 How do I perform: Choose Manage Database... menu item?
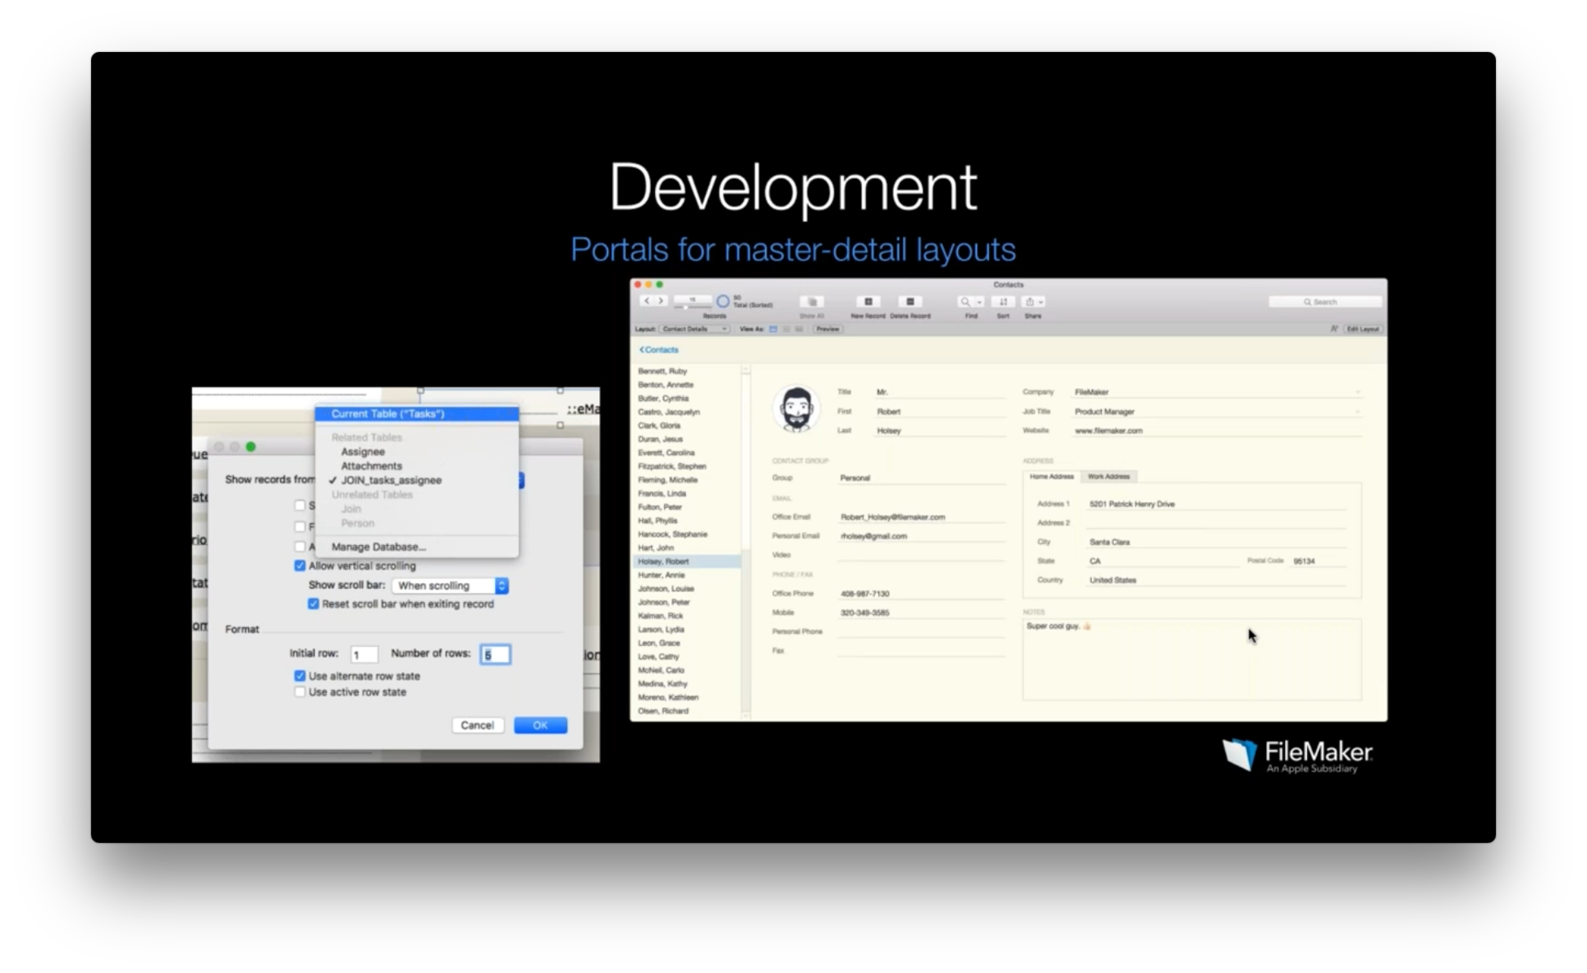point(417,547)
